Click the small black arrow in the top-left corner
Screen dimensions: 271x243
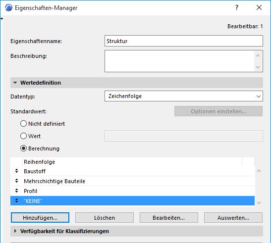coord(1,19)
